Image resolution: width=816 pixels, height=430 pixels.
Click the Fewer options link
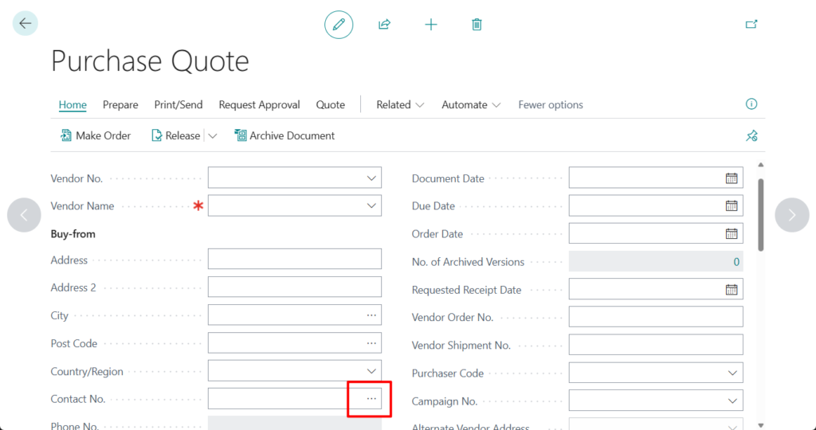tap(550, 105)
